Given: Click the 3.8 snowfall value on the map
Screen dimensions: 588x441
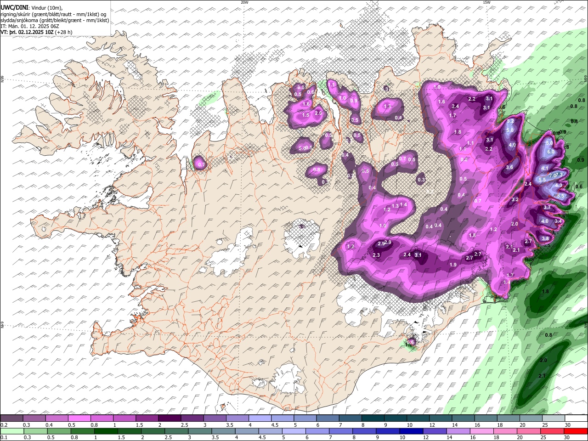Looking at the screenshot, I should [x=545, y=238].
